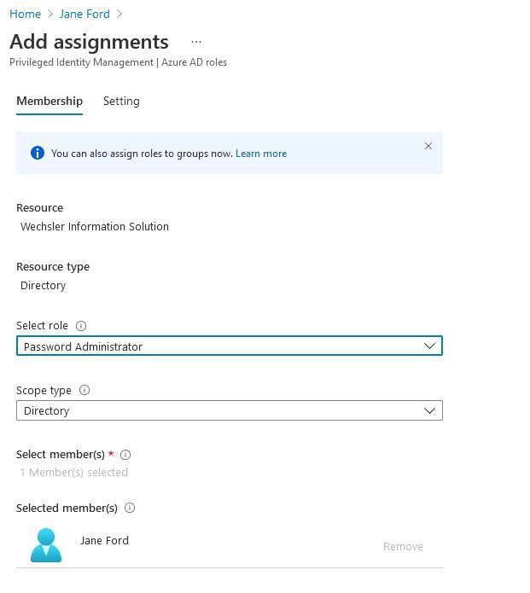Click the info icon beside Selected member(s)
Viewport: 530px width, 593px height.
pyautogui.click(x=130, y=508)
